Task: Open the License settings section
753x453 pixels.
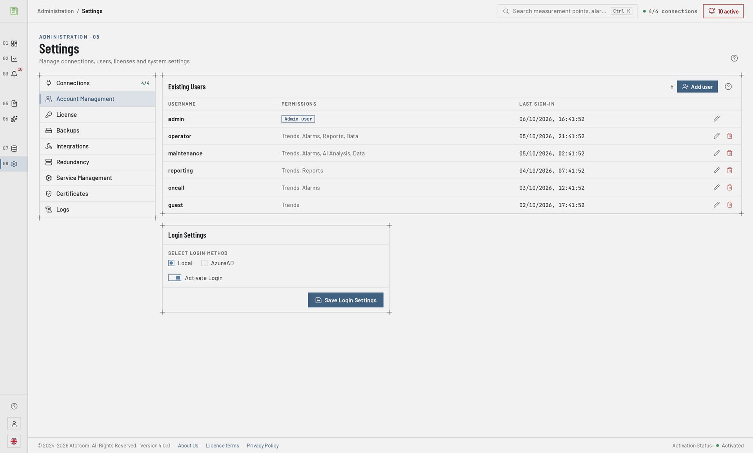Action: pyautogui.click(x=97, y=115)
